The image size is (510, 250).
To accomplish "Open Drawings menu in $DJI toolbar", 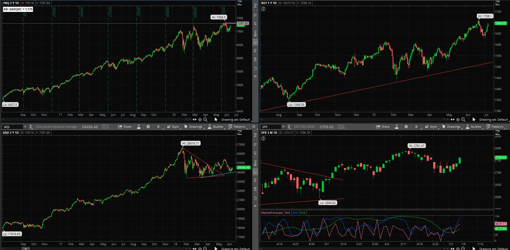I will tap(193, 127).
